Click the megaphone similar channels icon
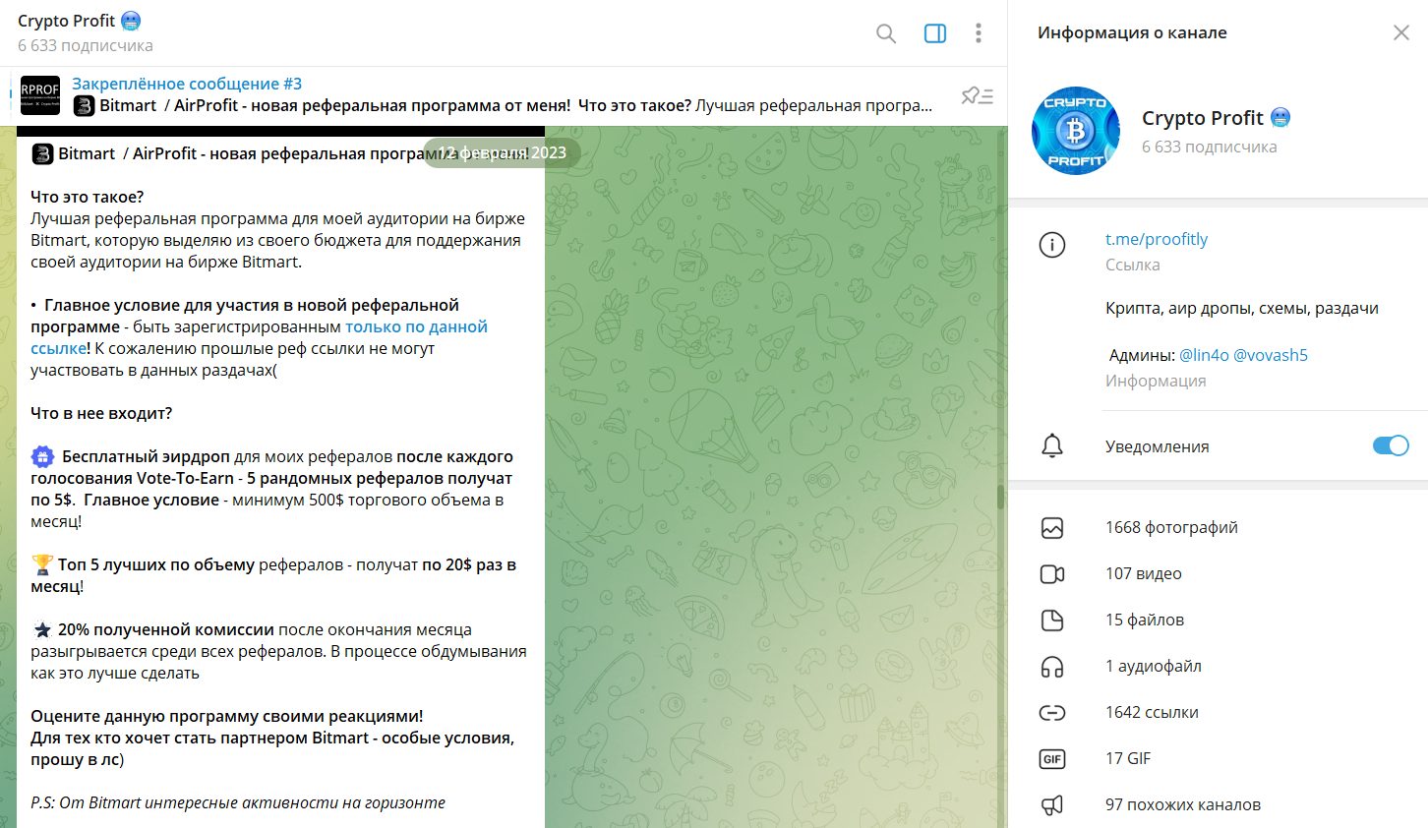This screenshot has width=1428, height=828. click(x=1052, y=805)
